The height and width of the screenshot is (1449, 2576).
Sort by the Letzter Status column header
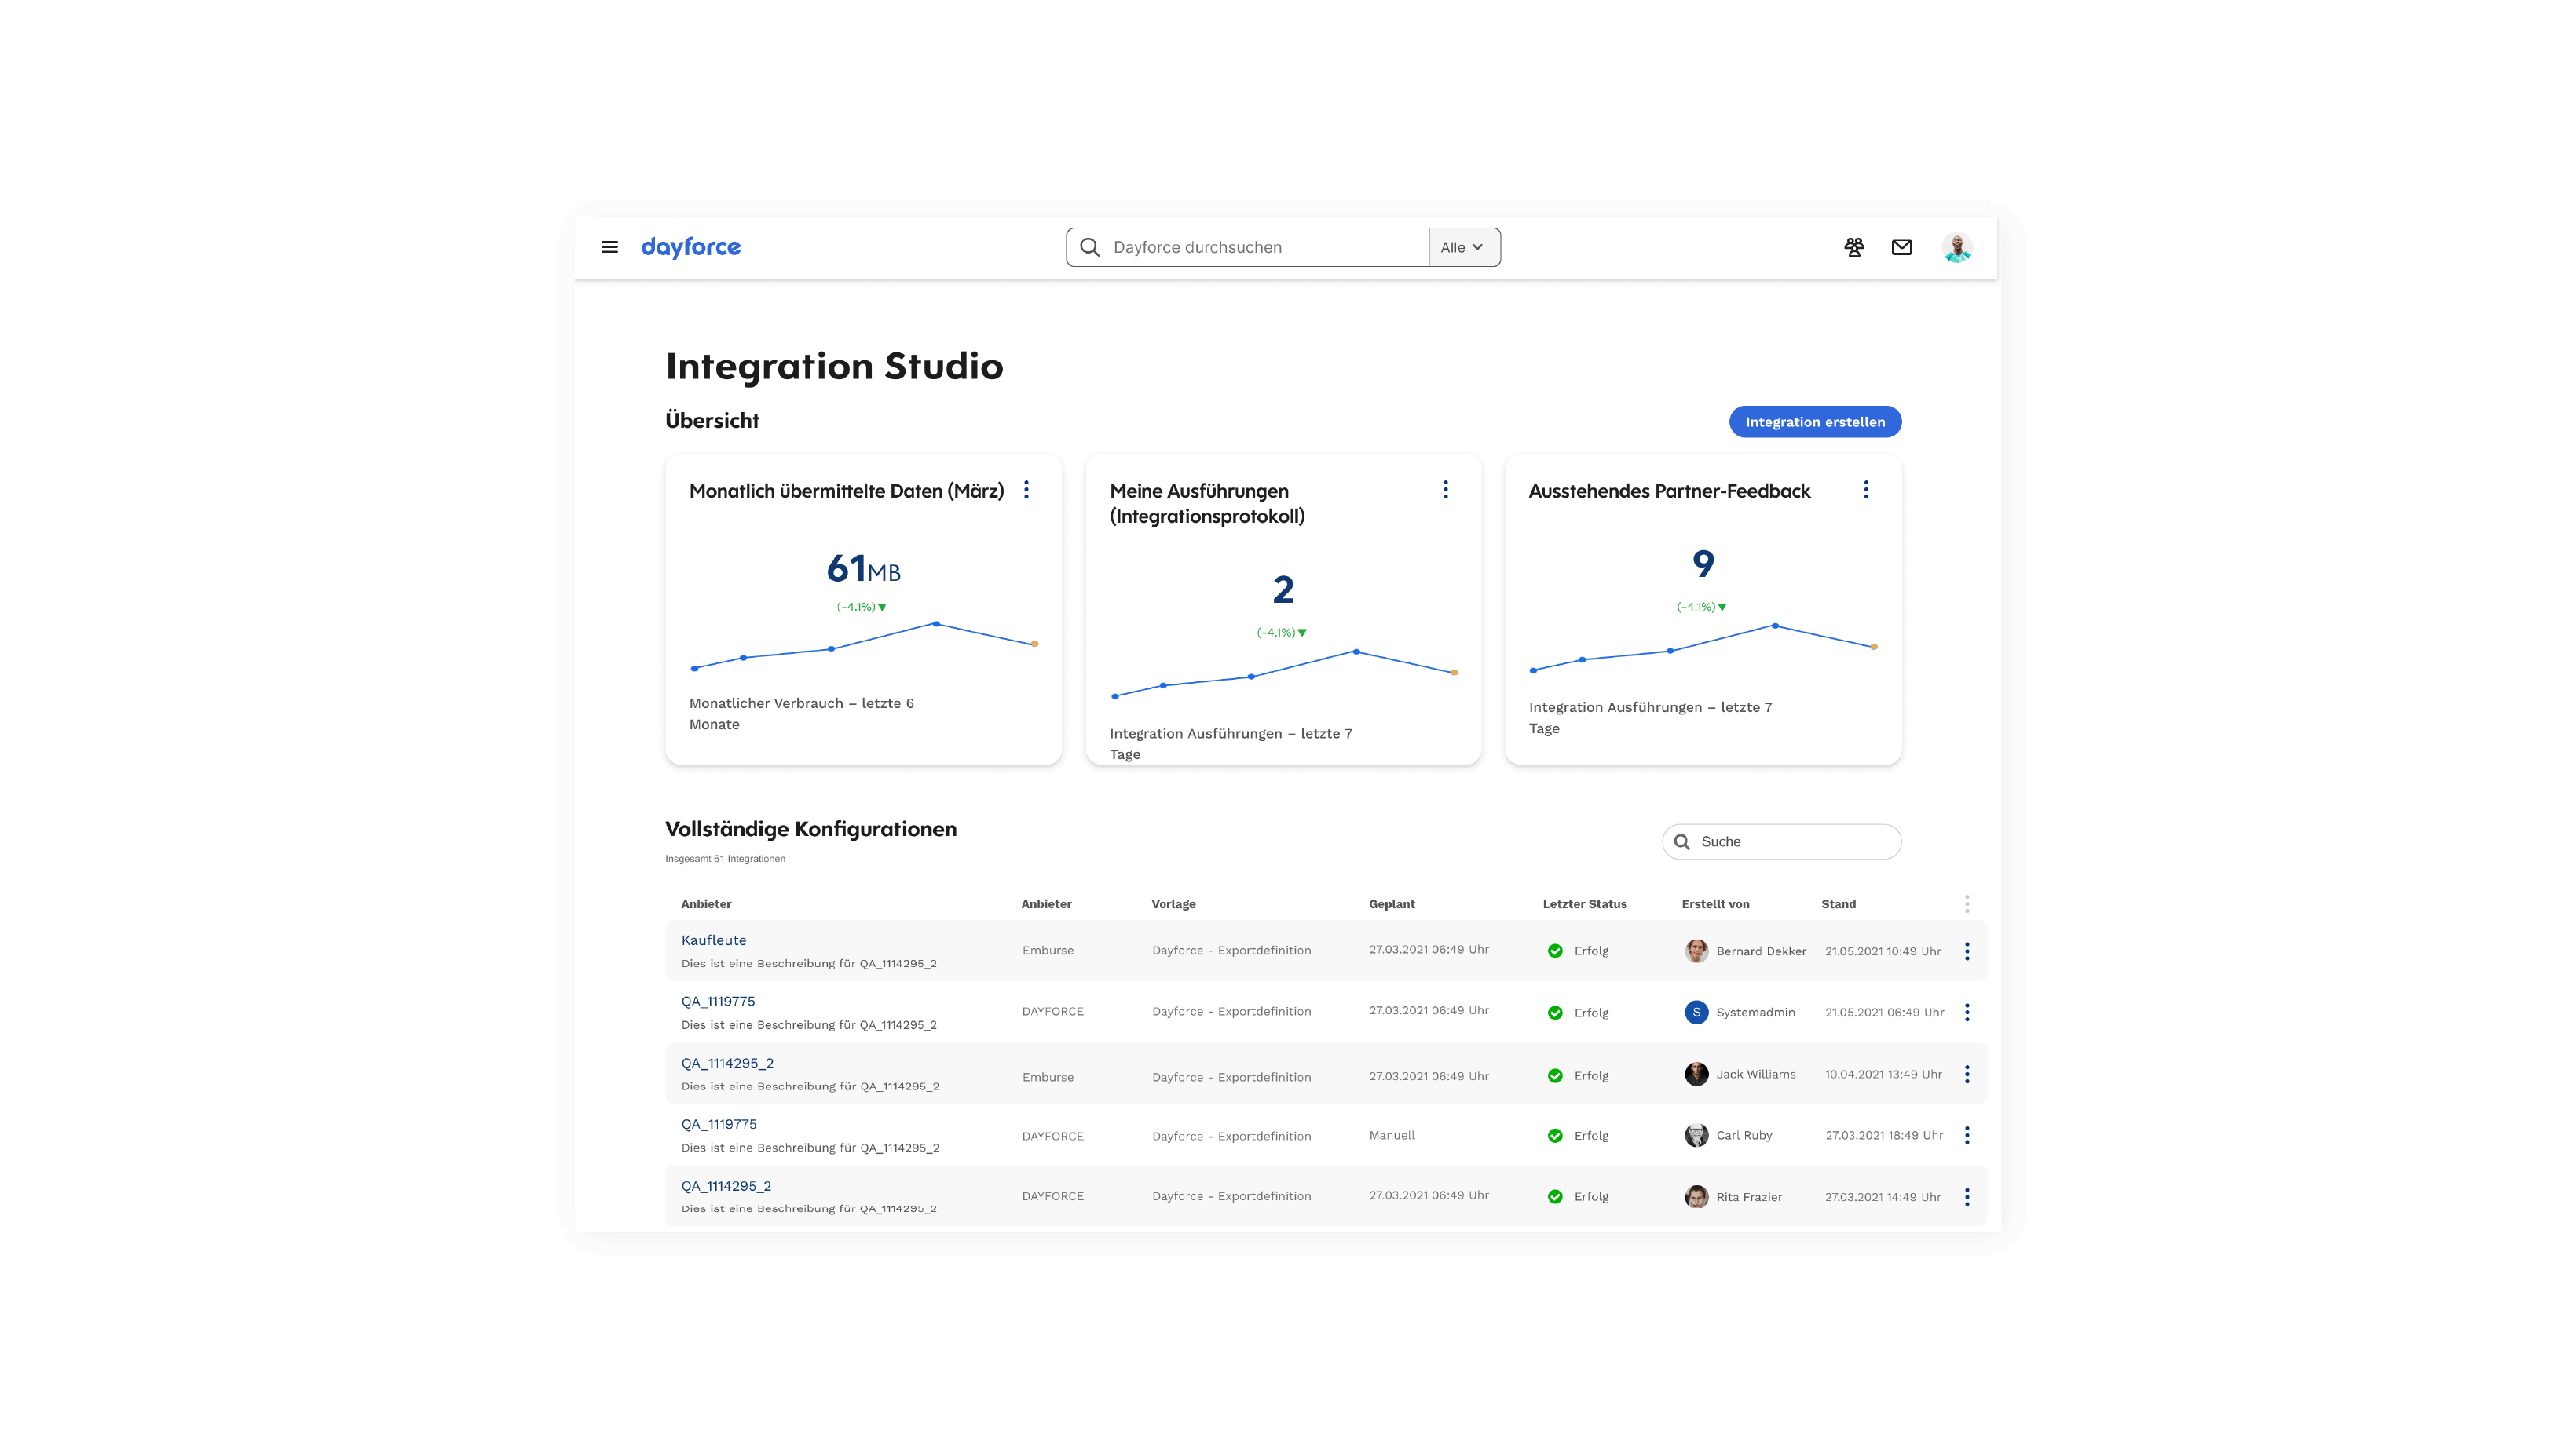point(1584,903)
